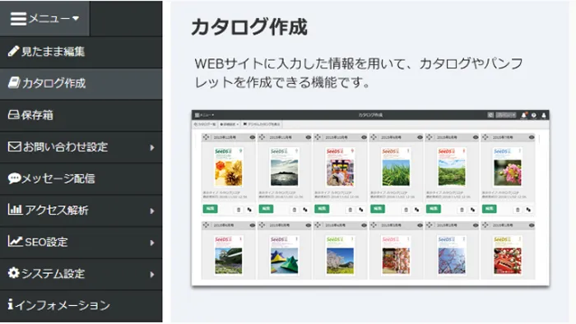Click green 編集 button under 10月号 catalog
Screen dimensions: 576x324
pos(322,209)
